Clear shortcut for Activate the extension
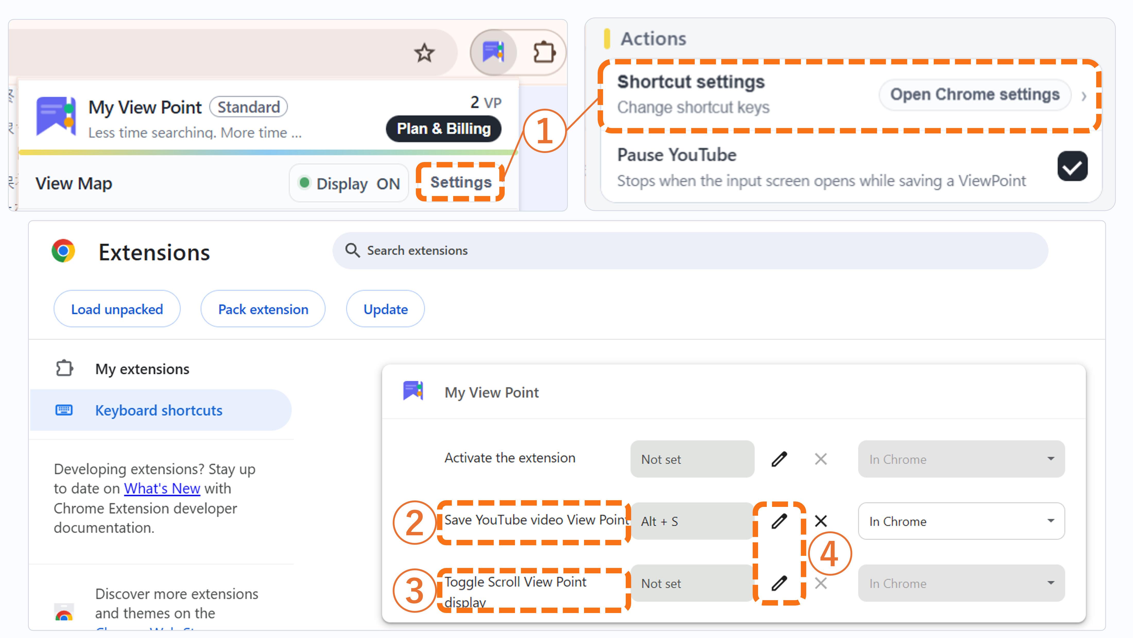The image size is (1133, 638). 821,459
